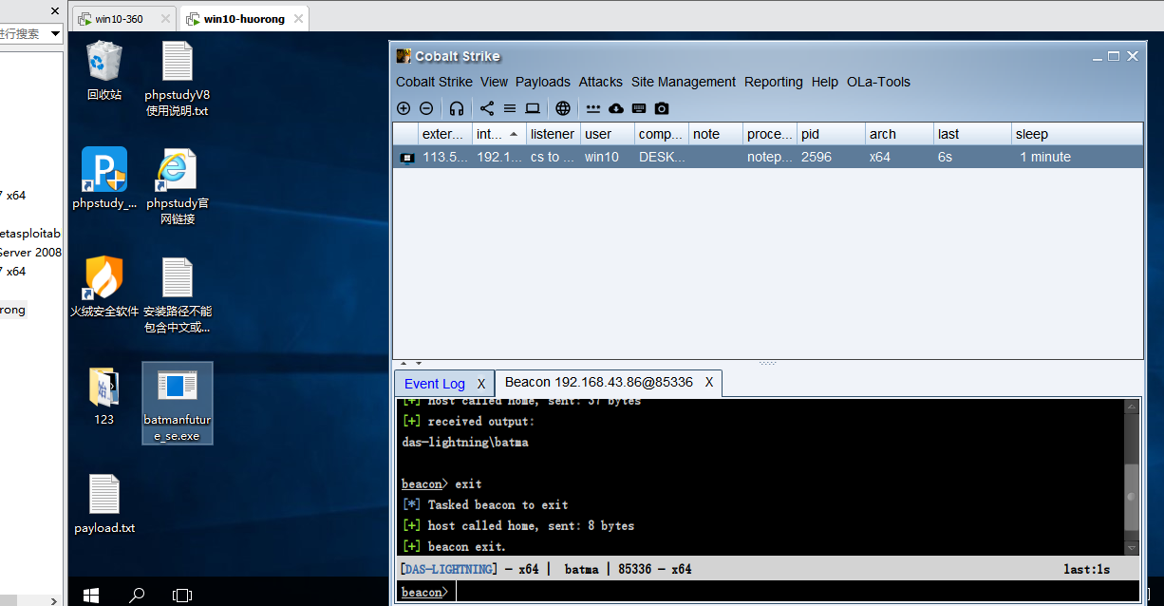Select batmanfuture_se.exe on the desktop
Viewport: 1164px width, 606px height.
click(x=177, y=403)
